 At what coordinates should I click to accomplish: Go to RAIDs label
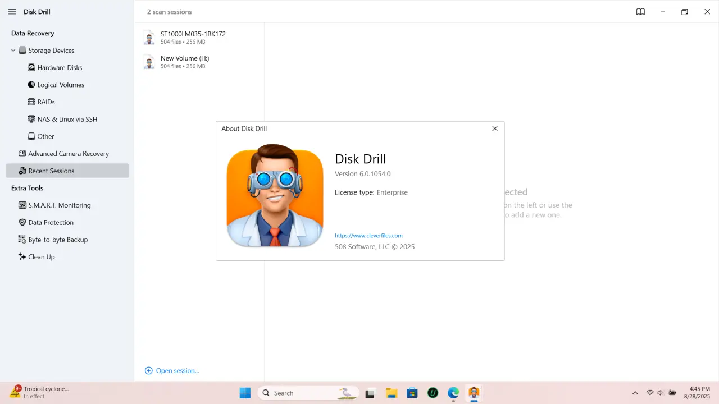[46, 102]
